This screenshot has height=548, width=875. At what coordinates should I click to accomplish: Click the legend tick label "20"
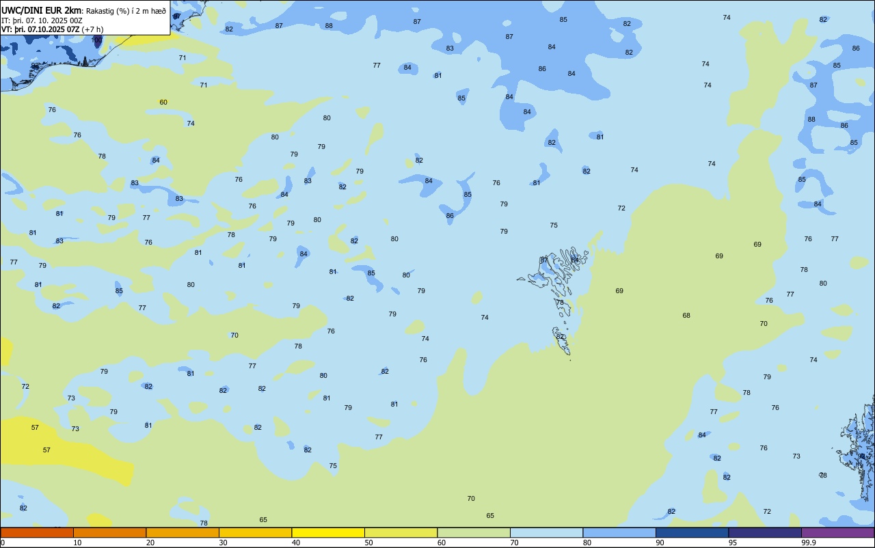pos(150,543)
